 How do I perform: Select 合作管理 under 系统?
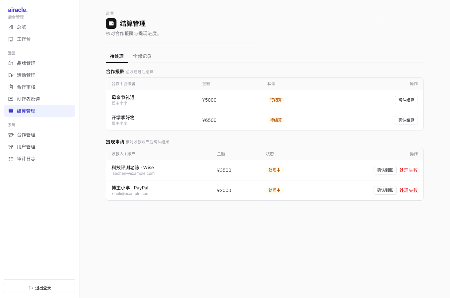click(x=40, y=135)
